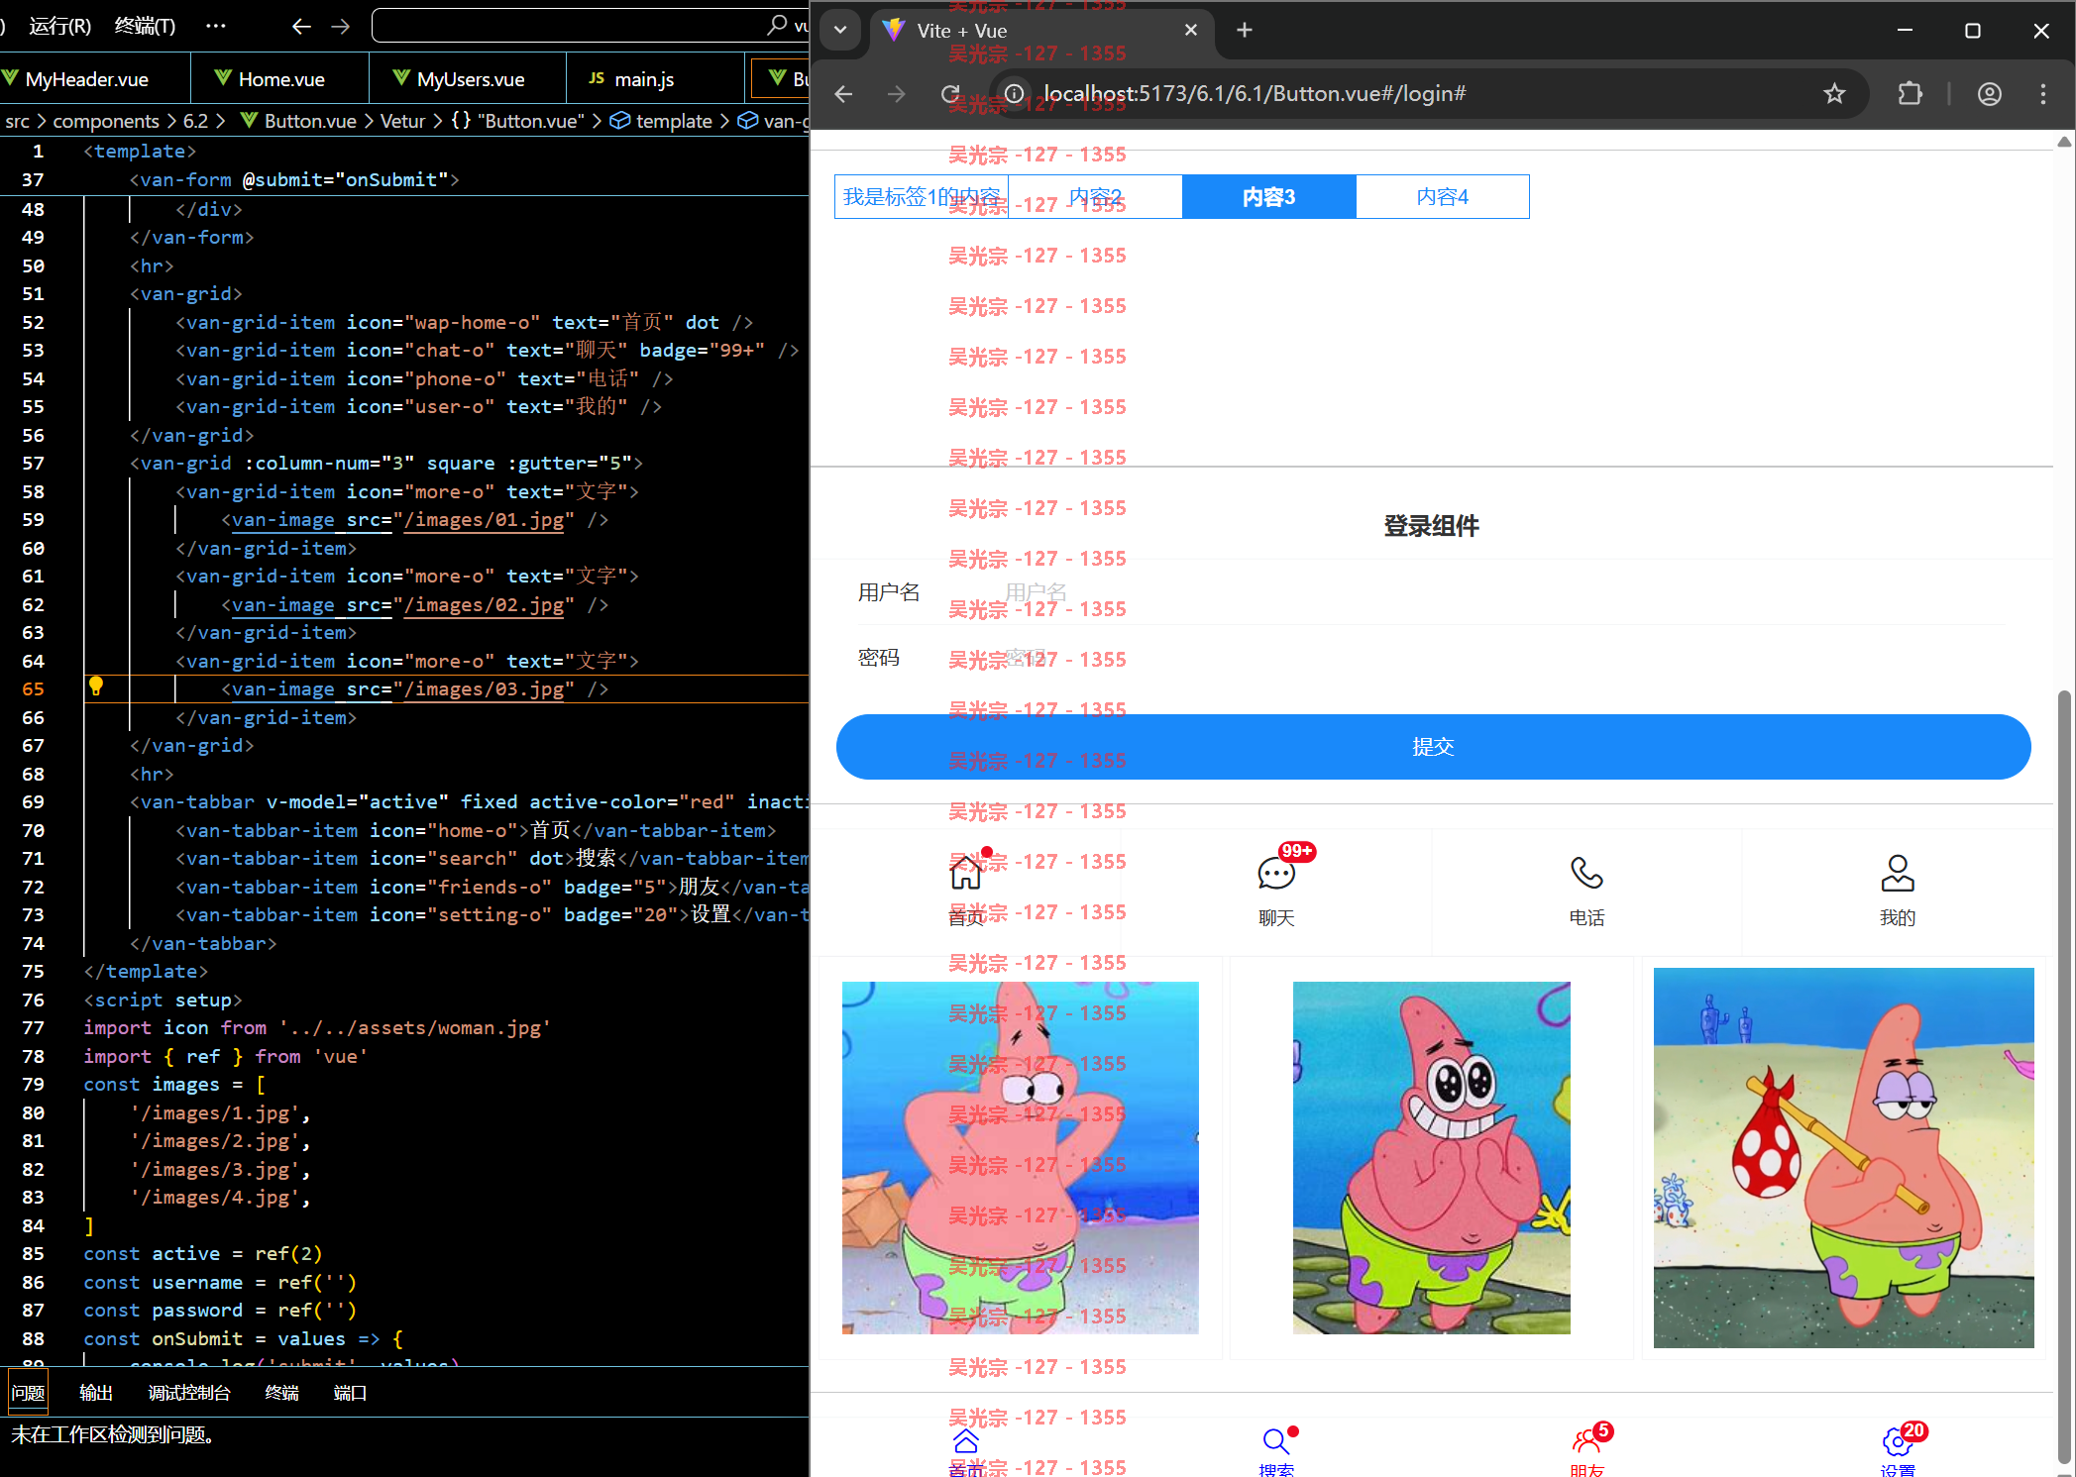Open the 调试控制台 debug console tab
2076x1477 pixels.
pyautogui.click(x=189, y=1393)
